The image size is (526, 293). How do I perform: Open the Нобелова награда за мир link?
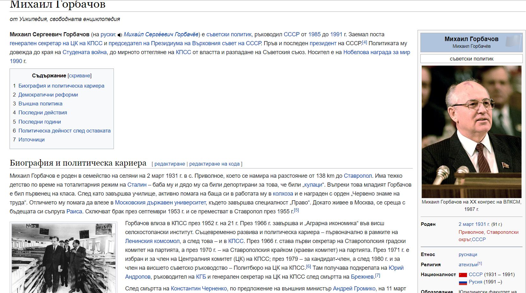[x=376, y=52]
